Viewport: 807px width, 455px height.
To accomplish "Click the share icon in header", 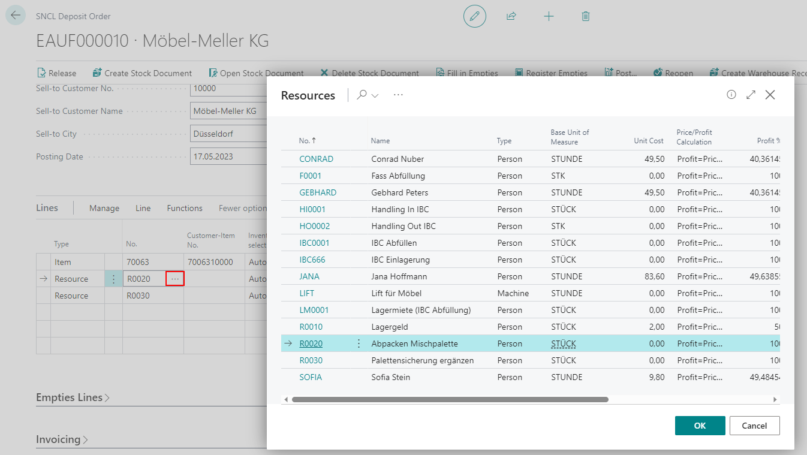I will [x=511, y=16].
